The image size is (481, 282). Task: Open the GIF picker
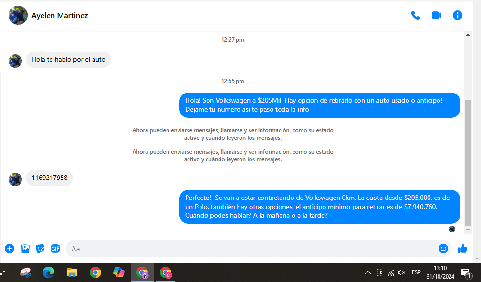55,249
